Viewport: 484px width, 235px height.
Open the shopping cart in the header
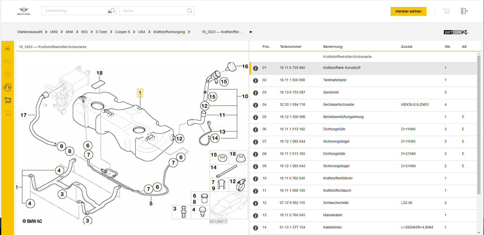click(446, 11)
